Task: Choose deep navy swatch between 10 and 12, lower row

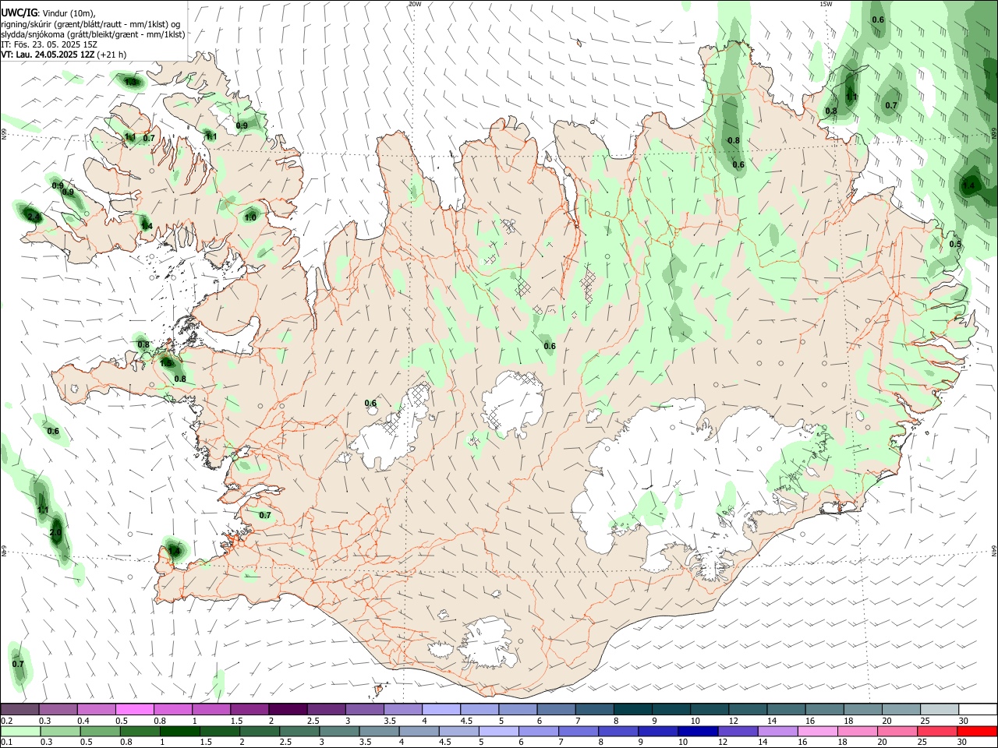Action: pyautogui.click(x=697, y=731)
